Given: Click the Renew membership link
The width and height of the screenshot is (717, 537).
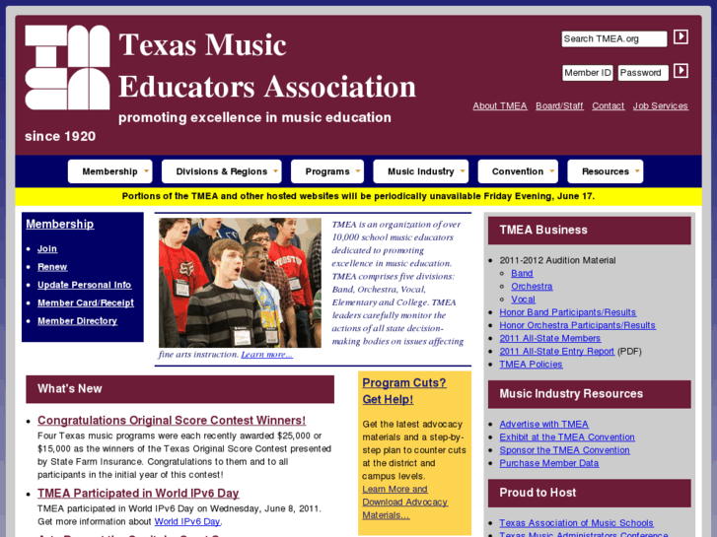Looking at the screenshot, I should click(x=52, y=267).
